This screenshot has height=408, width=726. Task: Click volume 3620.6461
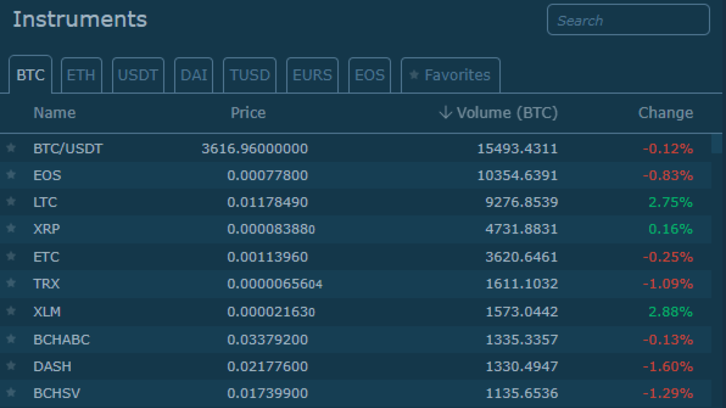coord(522,257)
